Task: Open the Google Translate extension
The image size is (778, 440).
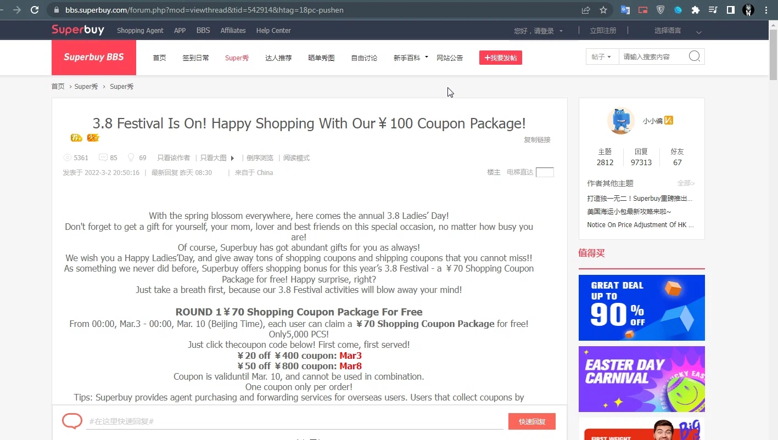Action: 625,10
